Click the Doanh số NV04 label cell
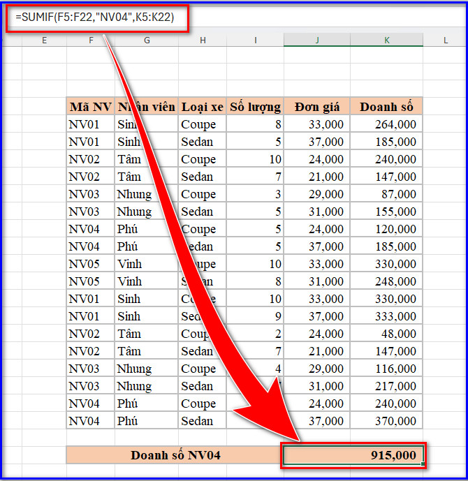Viewport: 468px width, 481px height. click(x=175, y=455)
